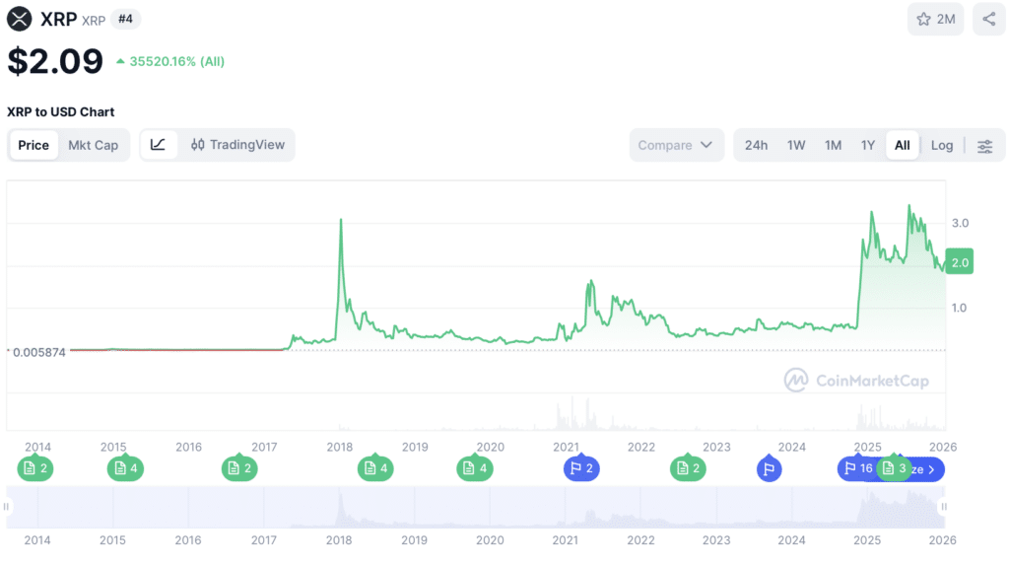Open 2018 news marker showing 4
1009x564 pixels.
(375, 468)
